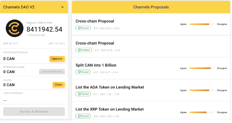Expand the Channels DAO V2 dropdown chevron
The width and height of the screenshot is (232, 123).
(x=62, y=7)
